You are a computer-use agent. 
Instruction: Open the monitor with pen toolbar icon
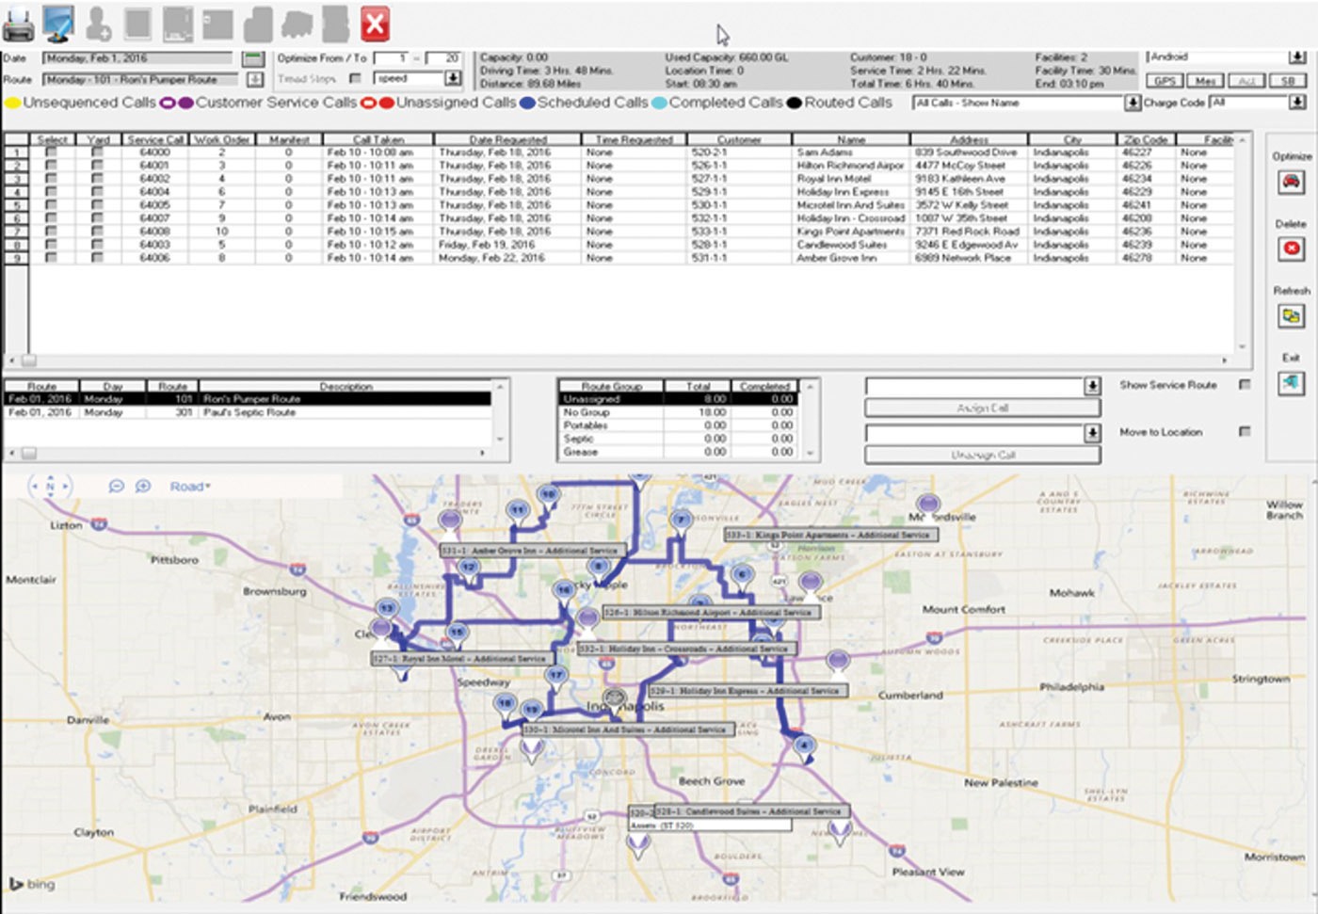58,24
